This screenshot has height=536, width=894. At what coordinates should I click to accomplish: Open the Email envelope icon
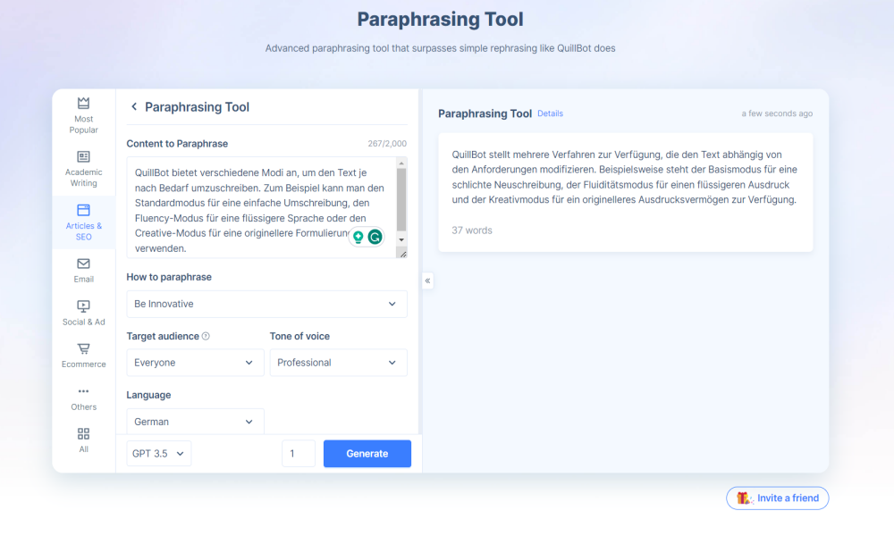(83, 264)
